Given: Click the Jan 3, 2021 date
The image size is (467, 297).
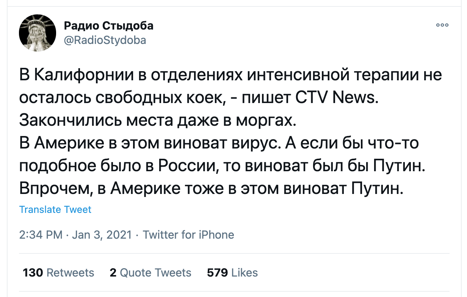Looking at the screenshot, I should [102, 235].
